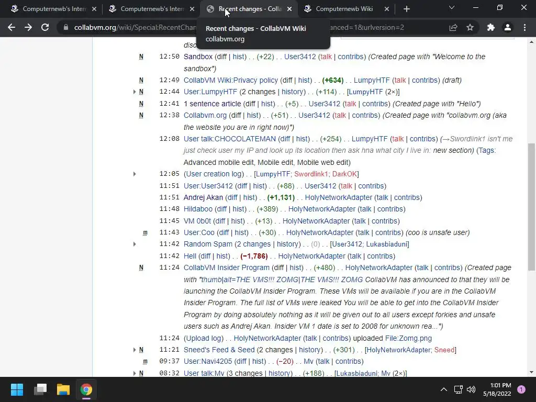The image size is (536, 402).
Task: Expand the User creation log group
Action: click(135, 174)
